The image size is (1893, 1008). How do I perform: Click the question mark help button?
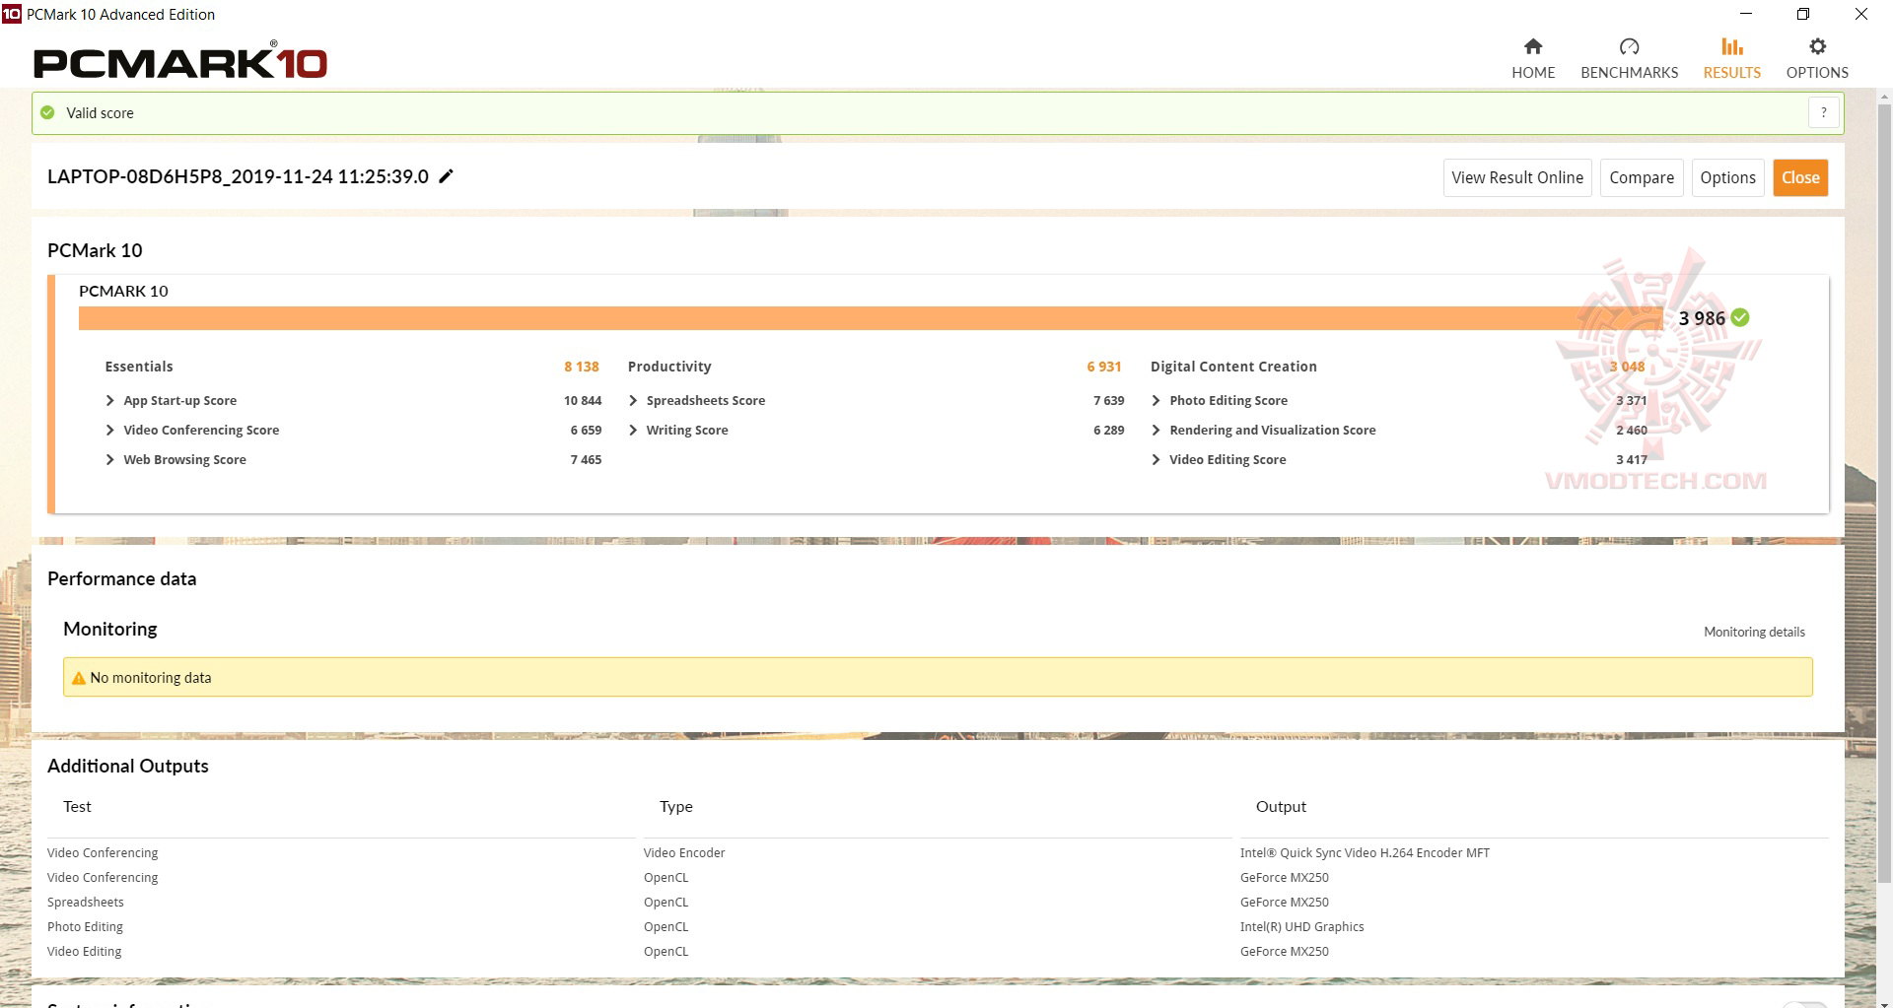pos(1824,112)
